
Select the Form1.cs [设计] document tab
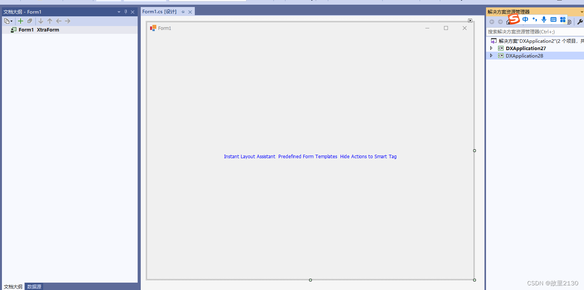pyautogui.click(x=159, y=12)
